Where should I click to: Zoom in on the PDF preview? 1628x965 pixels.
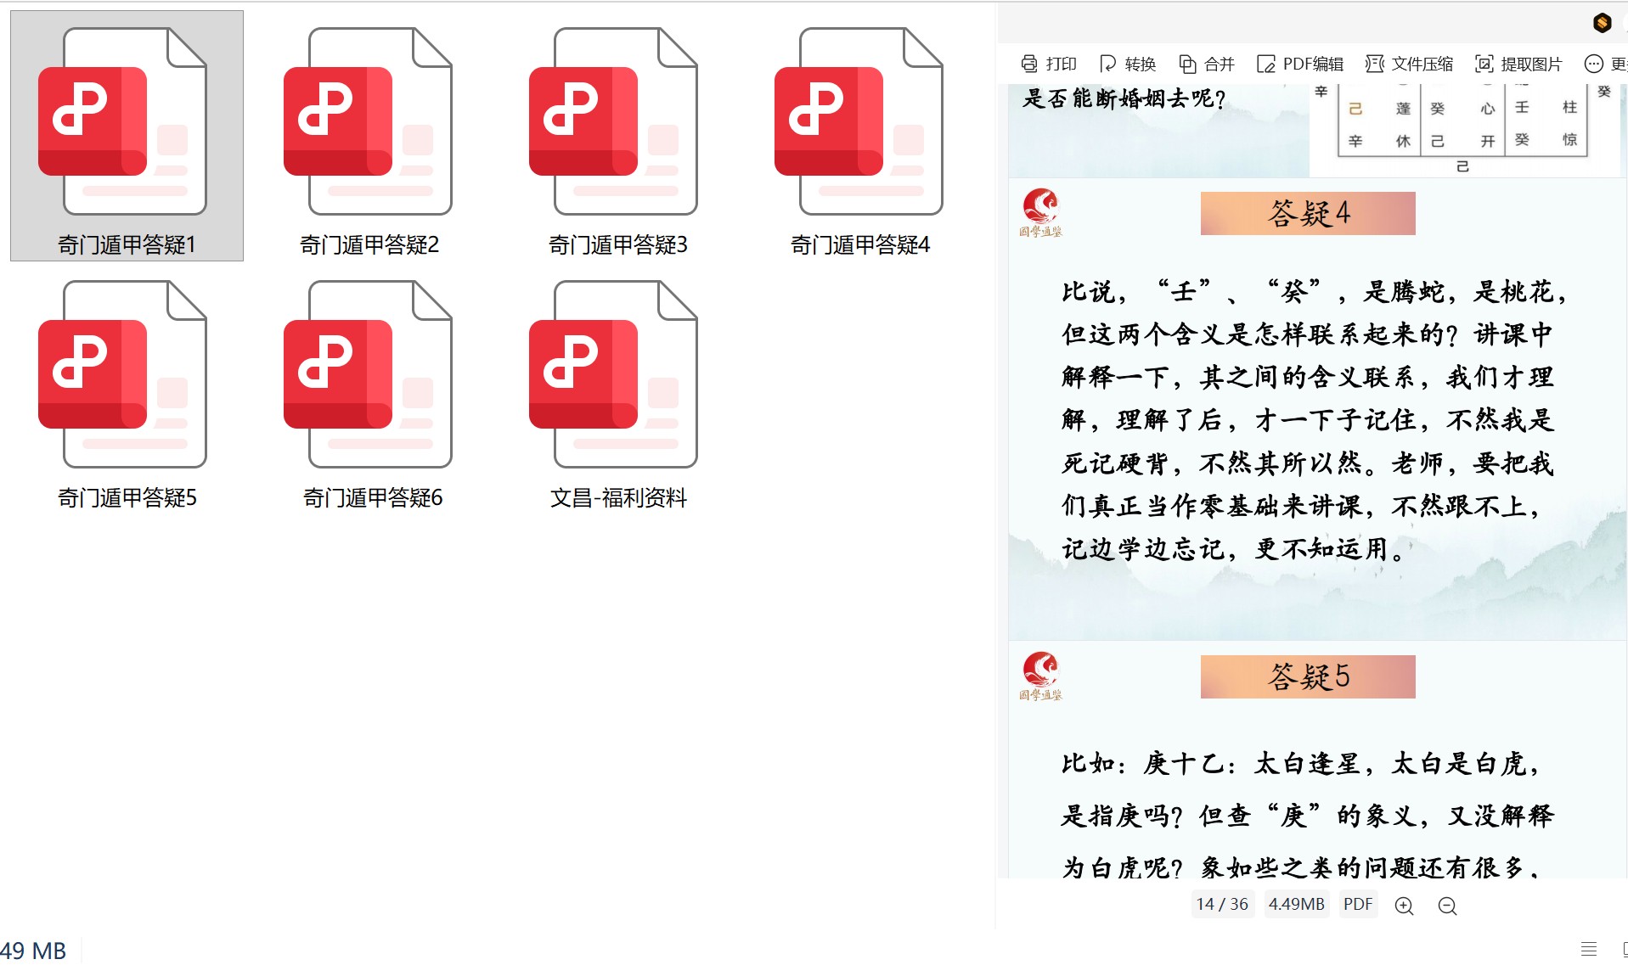pyautogui.click(x=1404, y=906)
